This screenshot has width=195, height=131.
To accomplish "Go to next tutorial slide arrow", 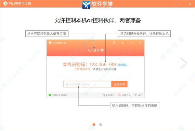I will click(x=184, y=63).
